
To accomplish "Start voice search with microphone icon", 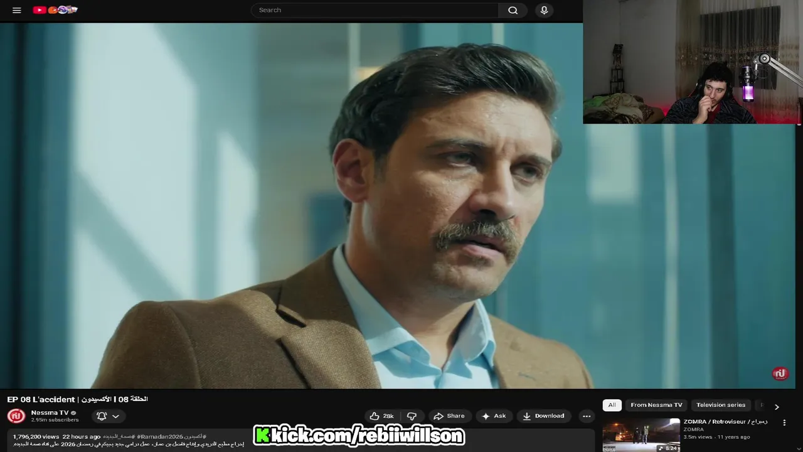I will [544, 10].
